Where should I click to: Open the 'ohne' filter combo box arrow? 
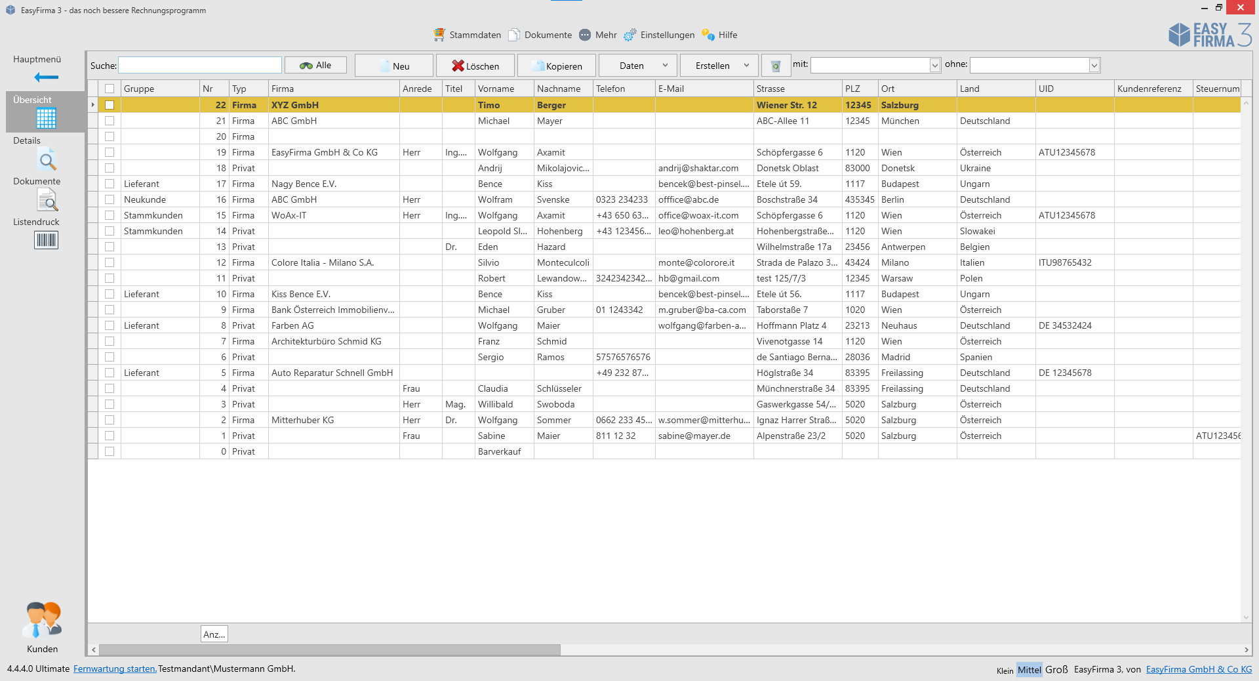(1094, 66)
